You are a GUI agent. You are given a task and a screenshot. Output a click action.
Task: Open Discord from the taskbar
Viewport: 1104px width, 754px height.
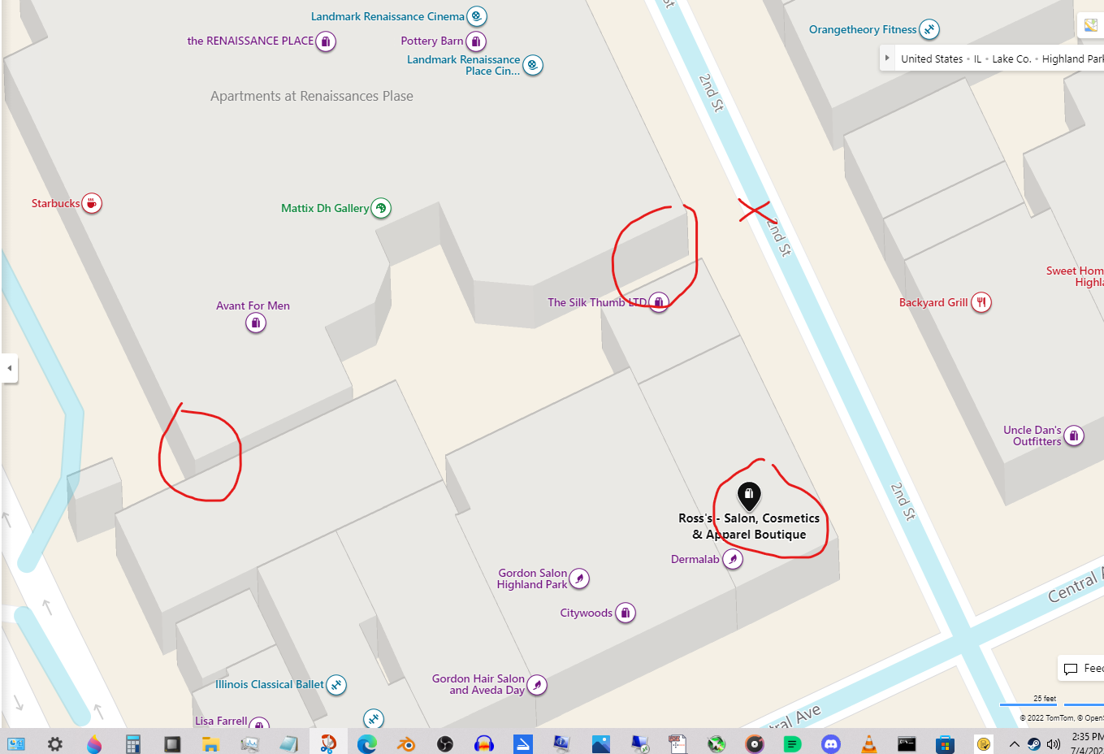click(830, 743)
